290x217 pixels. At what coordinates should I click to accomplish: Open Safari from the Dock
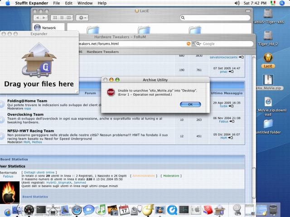point(77,210)
